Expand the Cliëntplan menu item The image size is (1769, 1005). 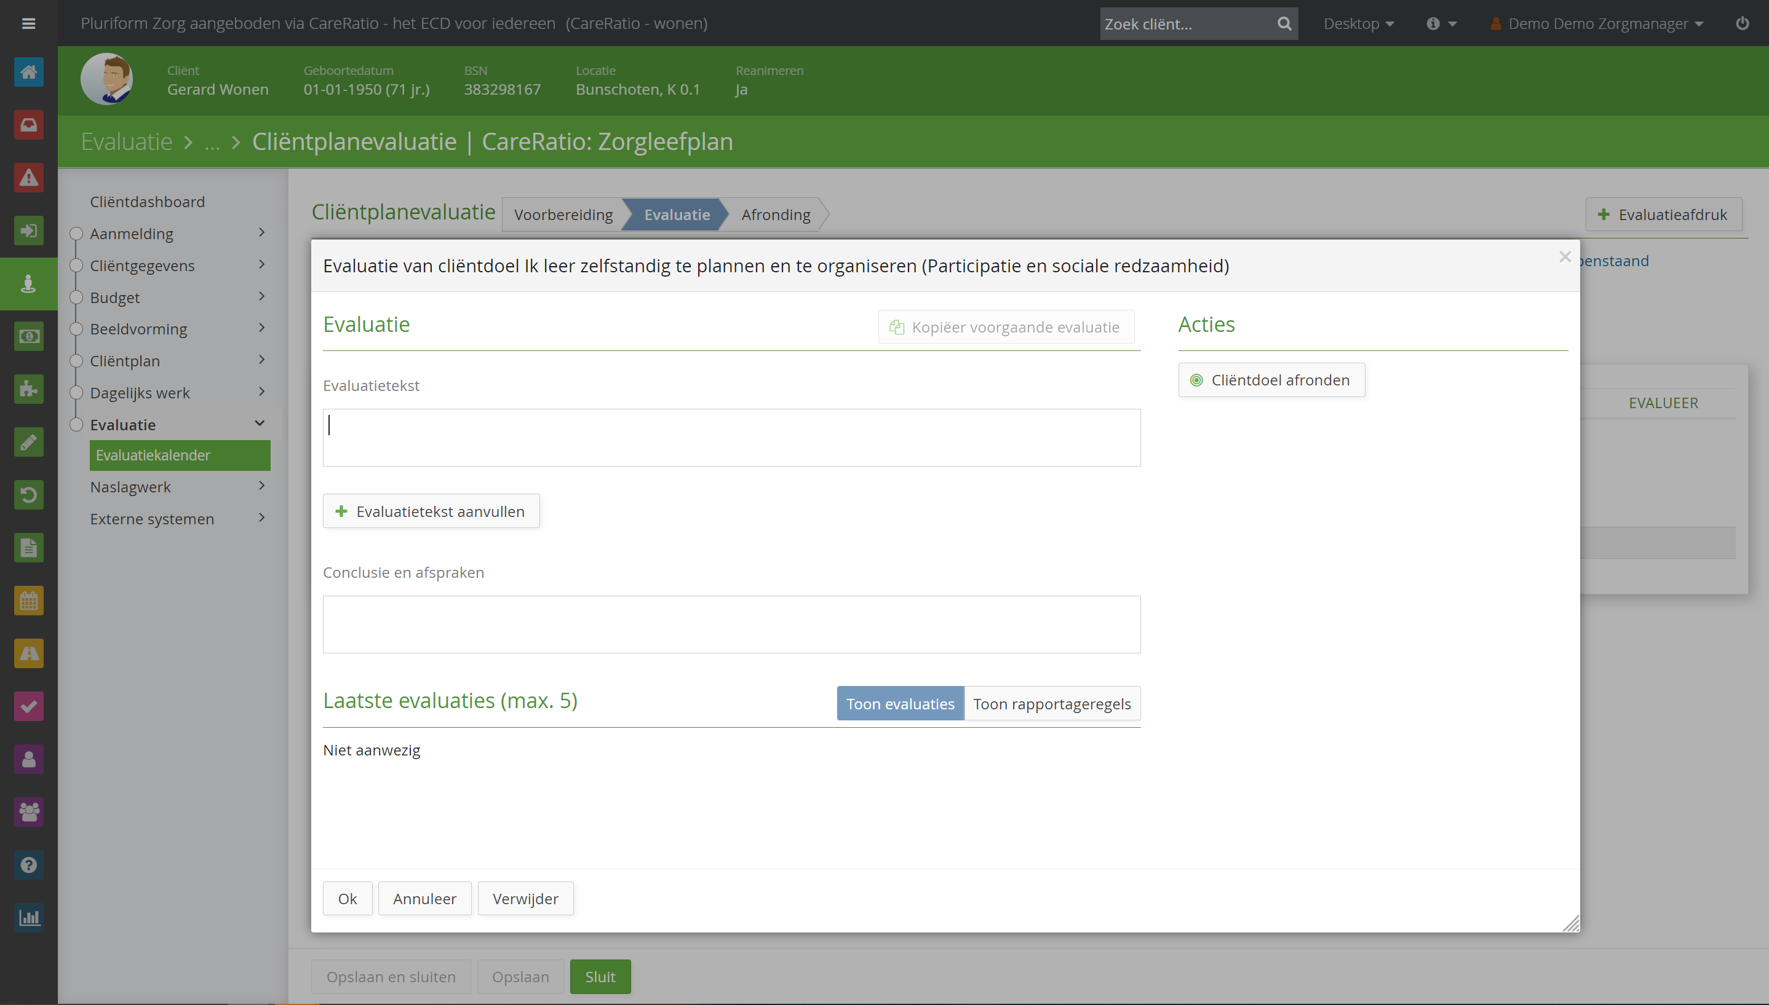pos(177,360)
